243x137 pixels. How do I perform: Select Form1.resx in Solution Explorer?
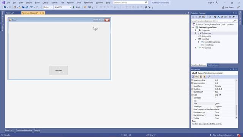(209, 45)
